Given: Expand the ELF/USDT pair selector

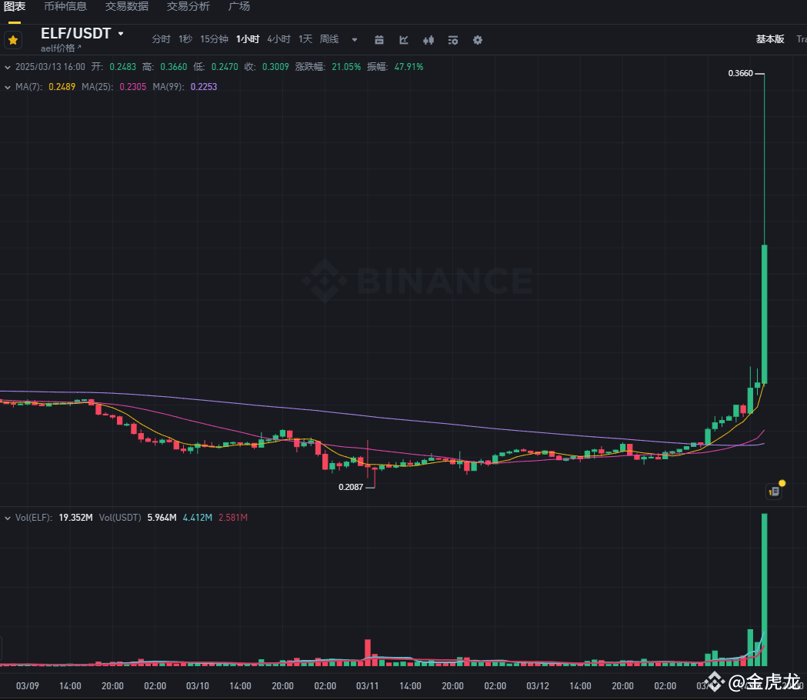Looking at the screenshot, I should tap(121, 33).
